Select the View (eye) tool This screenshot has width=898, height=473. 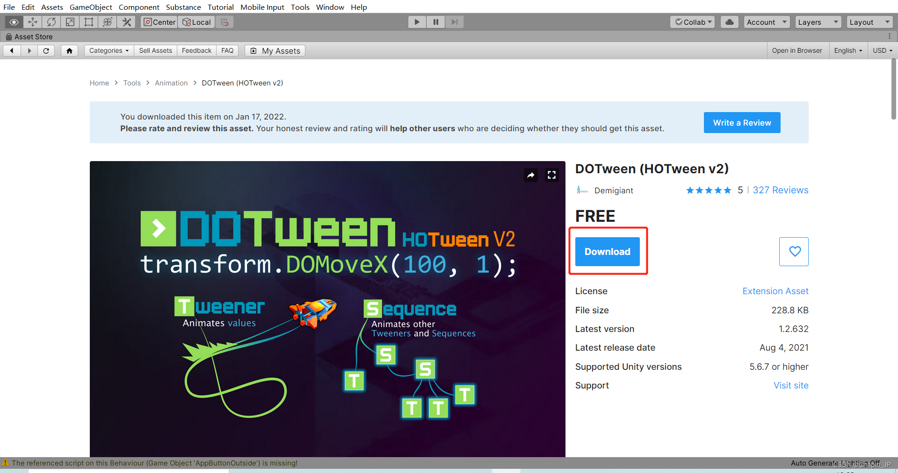point(14,22)
